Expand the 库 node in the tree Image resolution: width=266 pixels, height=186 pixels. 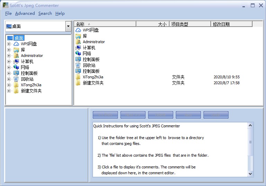click(x=9, y=50)
